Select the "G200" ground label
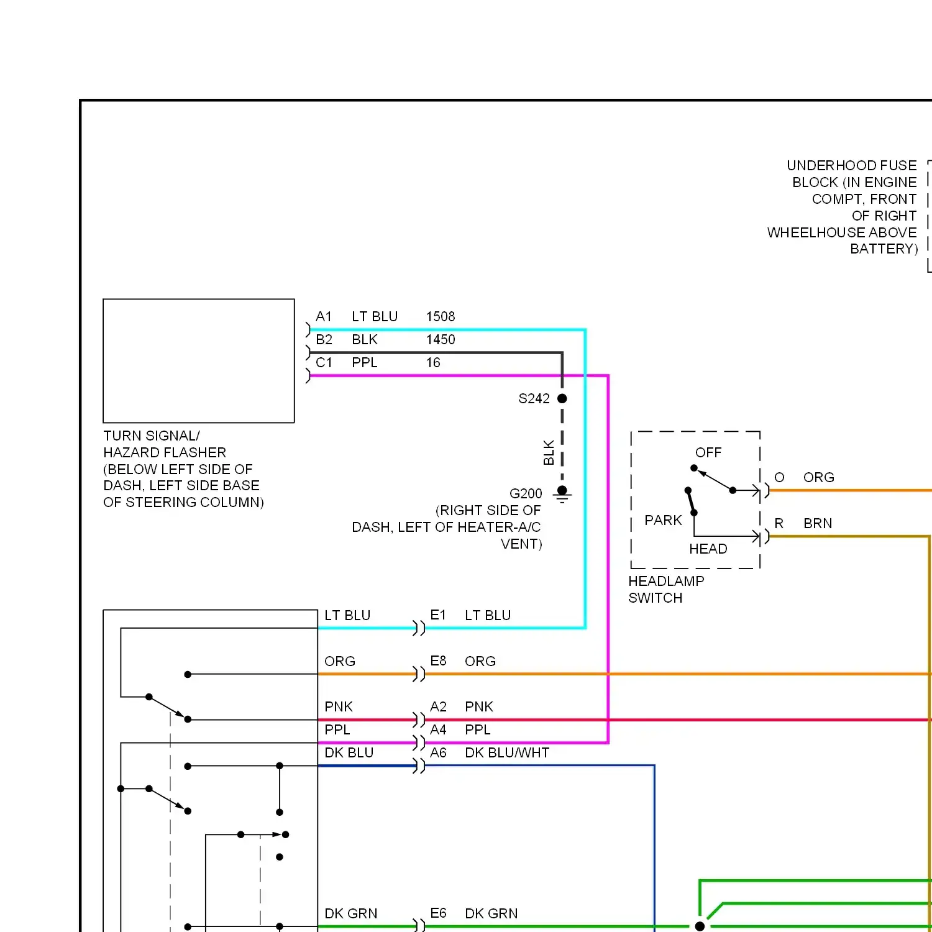Screen dimensions: 932x932 click(526, 494)
